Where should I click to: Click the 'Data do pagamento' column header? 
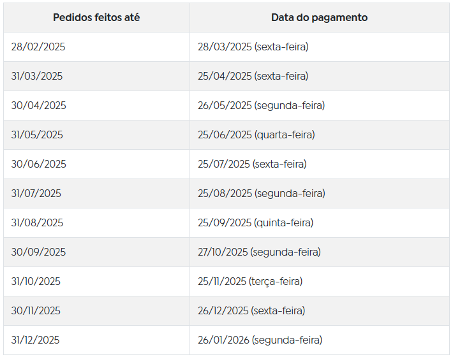coord(320,18)
